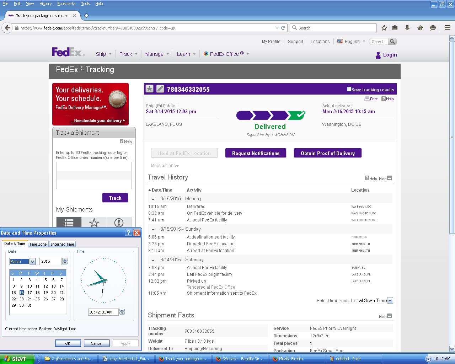Click the Date and Time help question button
The image size is (455, 364).
coord(129,233)
